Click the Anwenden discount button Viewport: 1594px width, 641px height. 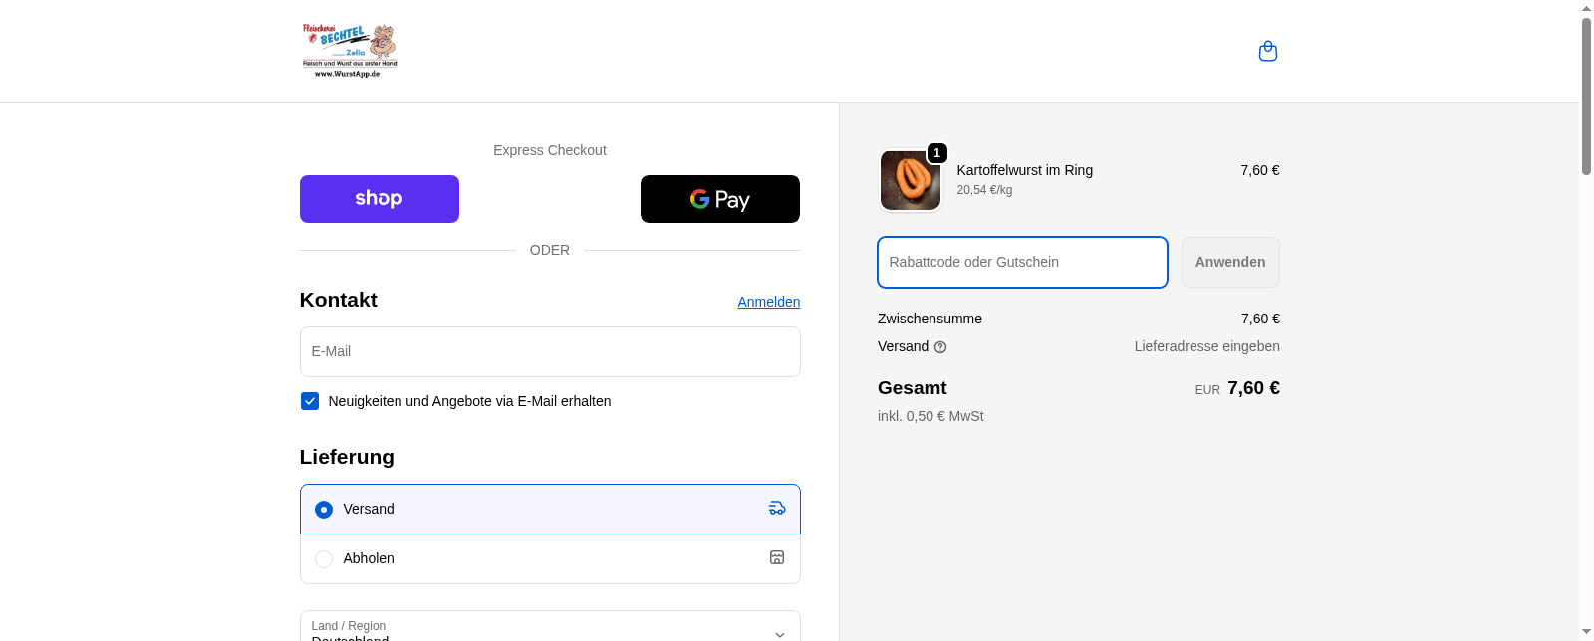[1230, 262]
